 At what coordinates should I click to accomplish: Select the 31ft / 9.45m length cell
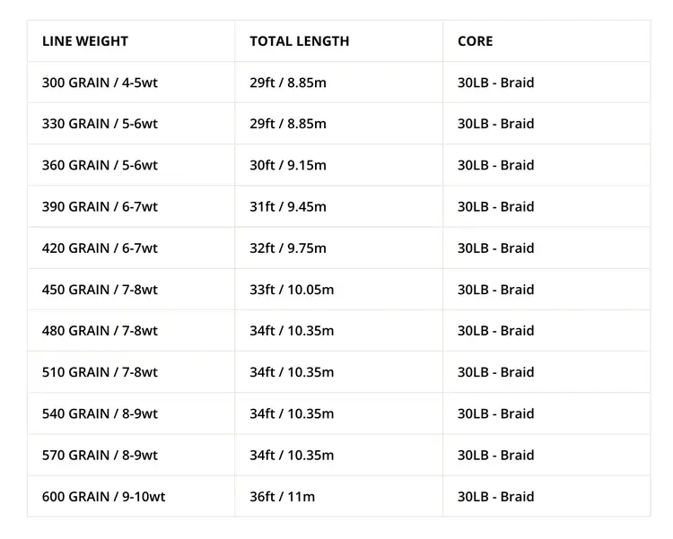(288, 206)
